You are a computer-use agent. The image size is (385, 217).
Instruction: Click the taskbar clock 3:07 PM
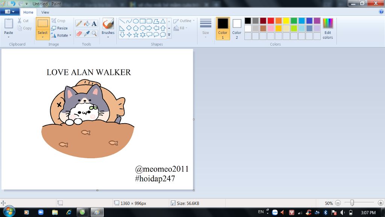[x=368, y=212]
